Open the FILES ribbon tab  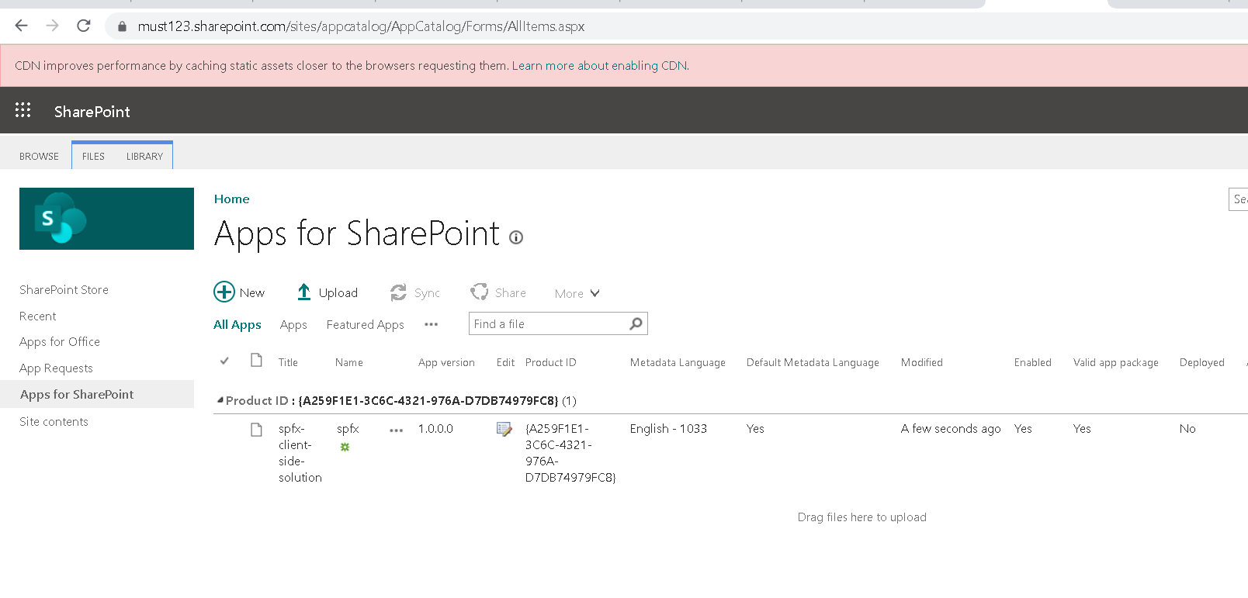click(93, 156)
